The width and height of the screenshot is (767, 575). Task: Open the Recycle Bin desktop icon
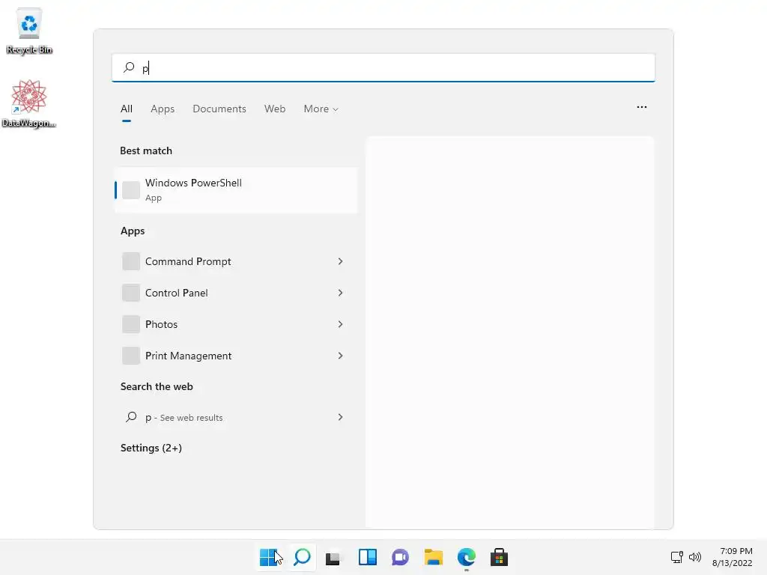point(29,31)
